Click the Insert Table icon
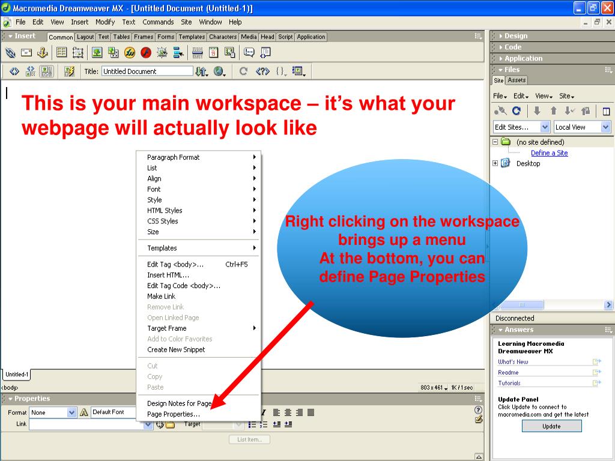The height and width of the screenshot is (461, 615). coord(62,53)
